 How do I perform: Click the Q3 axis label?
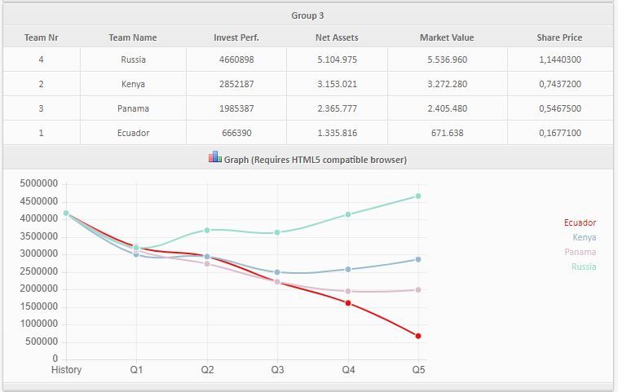[x=277, y=370]
